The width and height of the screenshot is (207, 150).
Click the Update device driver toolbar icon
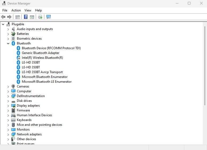tap(40, 17)
